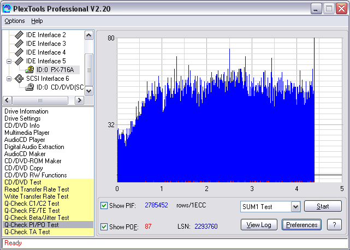Open the Help menu
The width and height of the screenshot is (350, 250).
37,21
